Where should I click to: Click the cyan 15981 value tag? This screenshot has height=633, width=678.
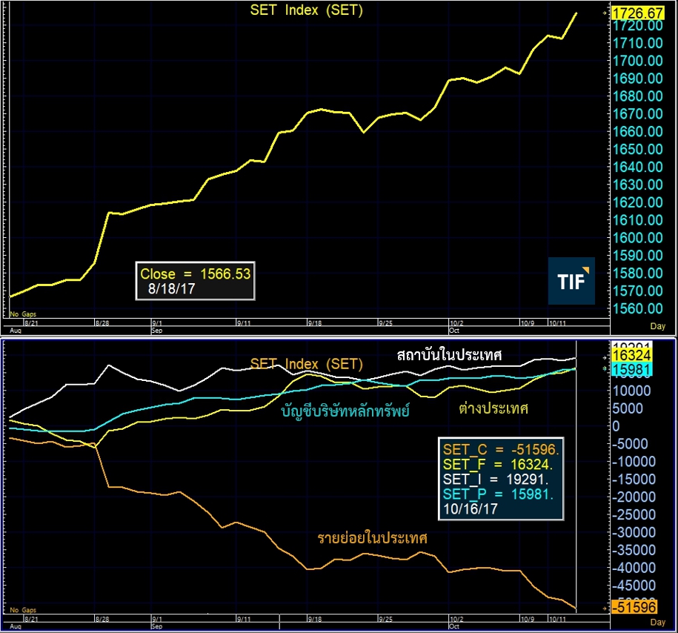(632, 368)
